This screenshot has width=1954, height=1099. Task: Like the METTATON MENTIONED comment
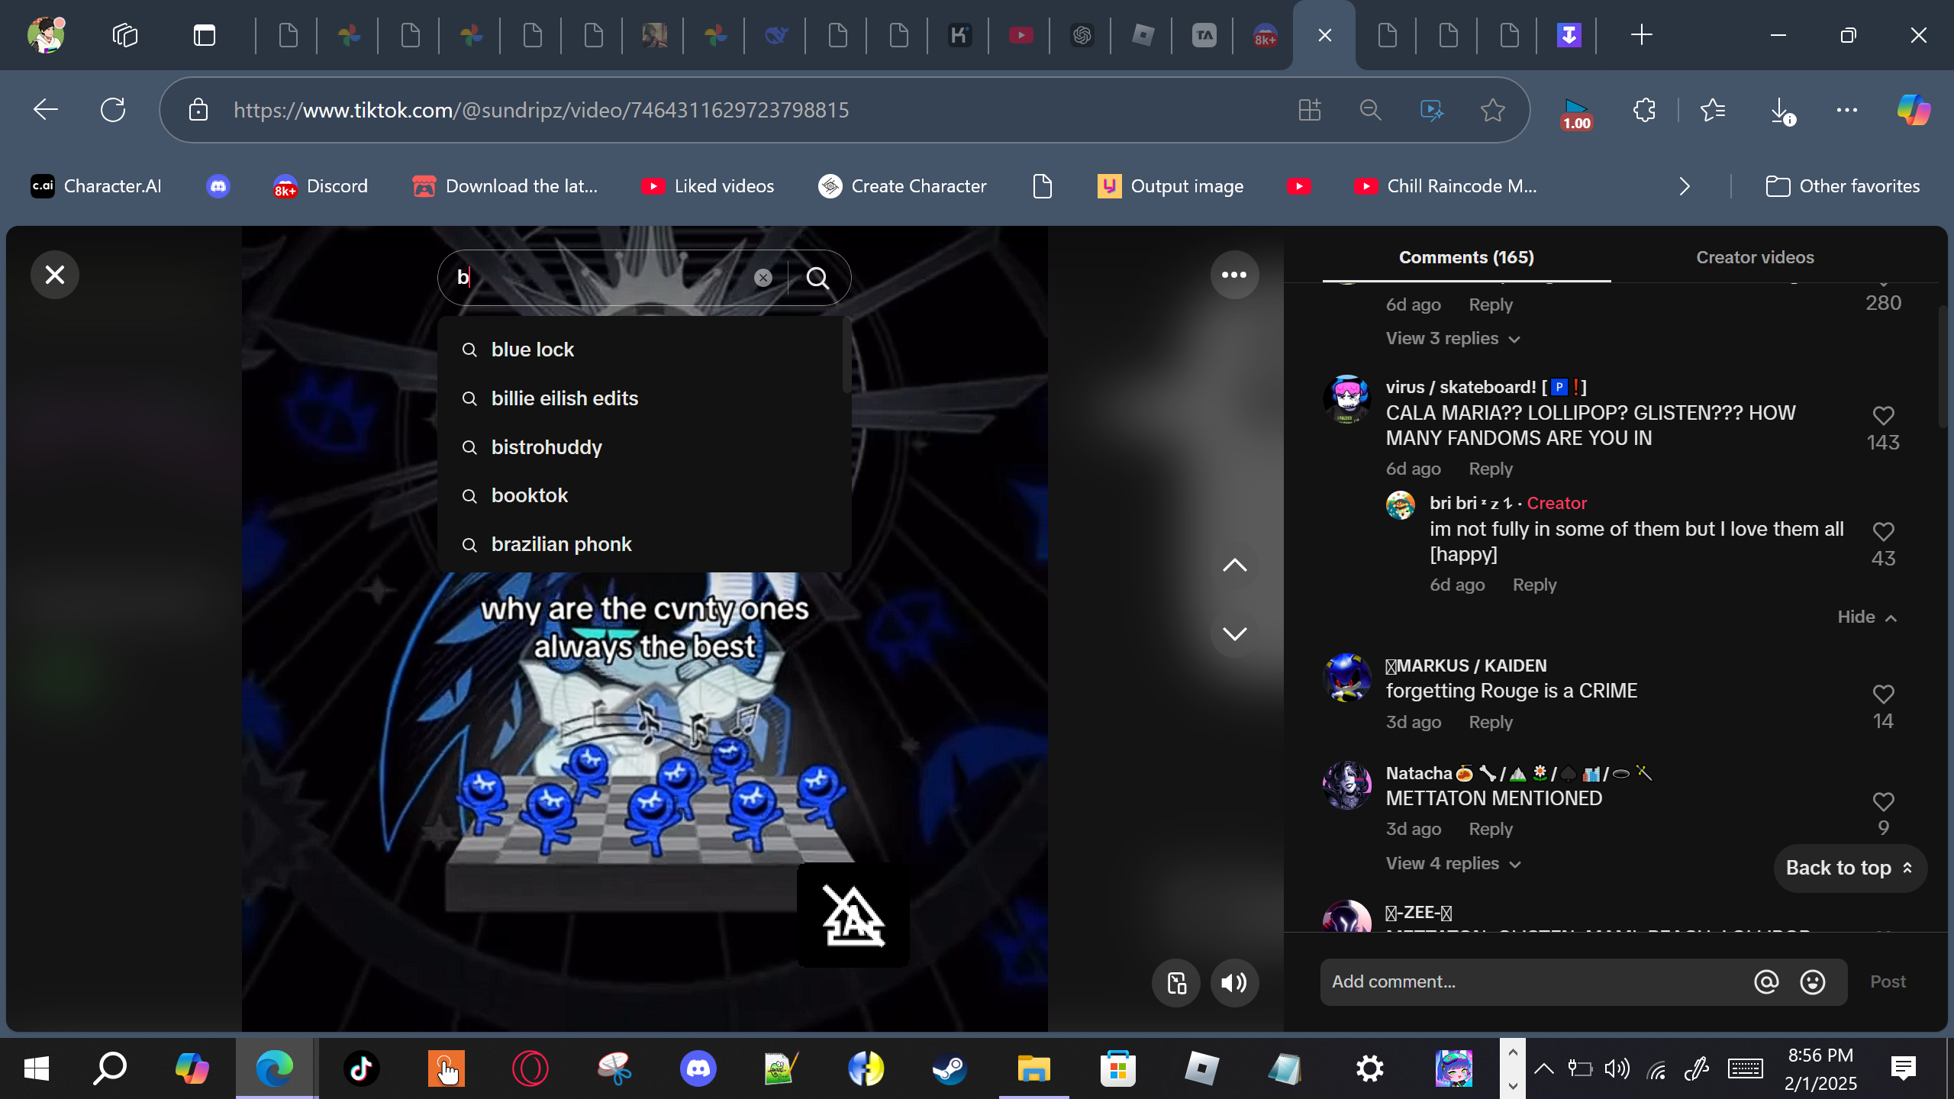[x=1883, y=802]
